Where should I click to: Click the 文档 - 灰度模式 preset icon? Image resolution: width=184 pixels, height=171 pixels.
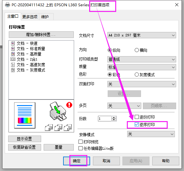pos(13,70)
